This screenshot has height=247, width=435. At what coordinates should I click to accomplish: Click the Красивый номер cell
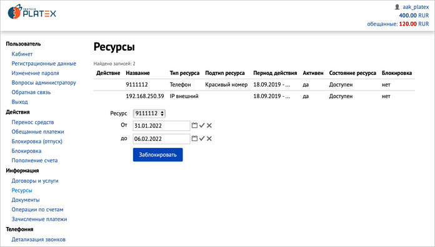coord(226,85)
